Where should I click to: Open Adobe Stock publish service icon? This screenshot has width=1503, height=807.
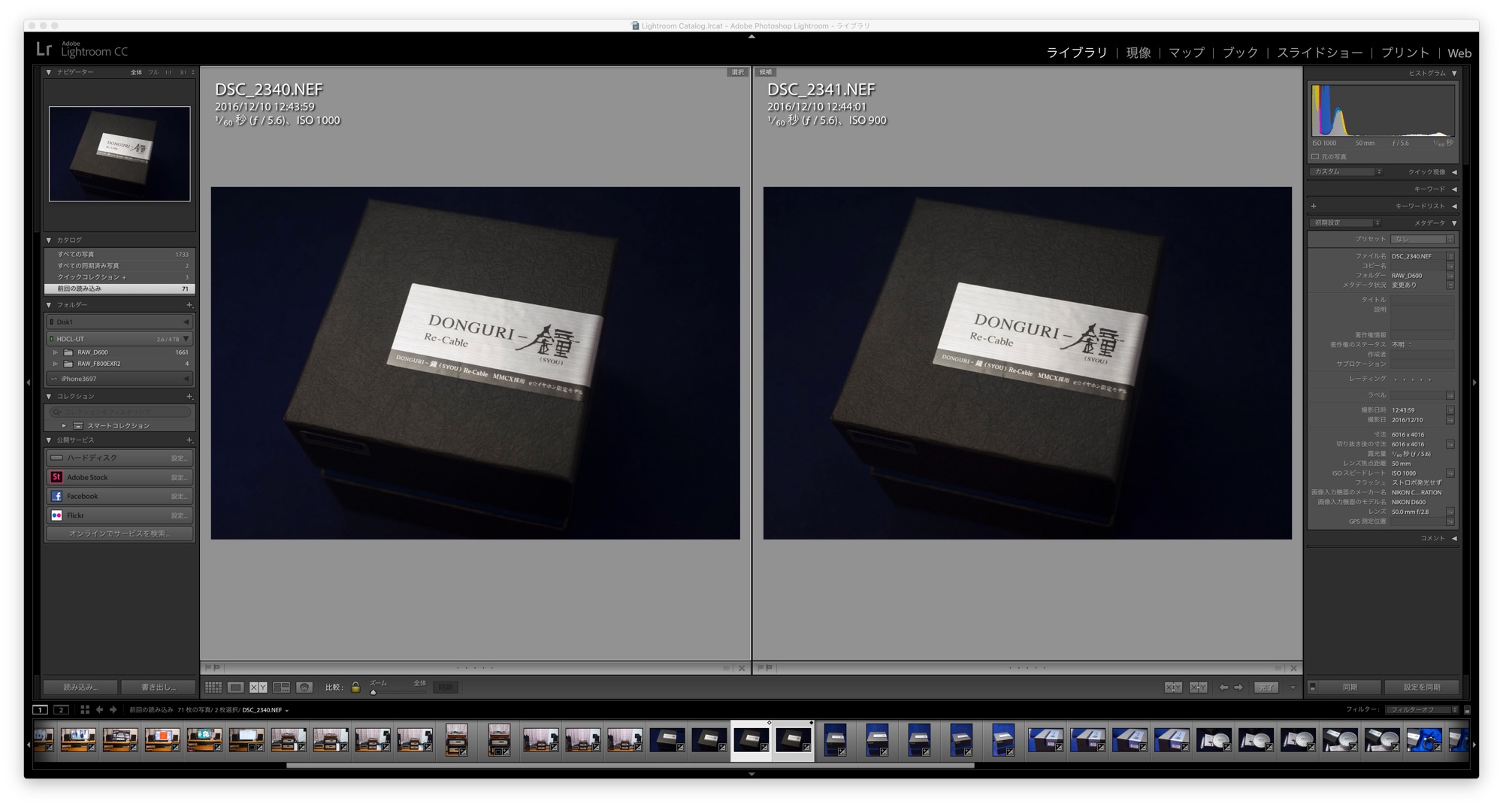point(56,477)
